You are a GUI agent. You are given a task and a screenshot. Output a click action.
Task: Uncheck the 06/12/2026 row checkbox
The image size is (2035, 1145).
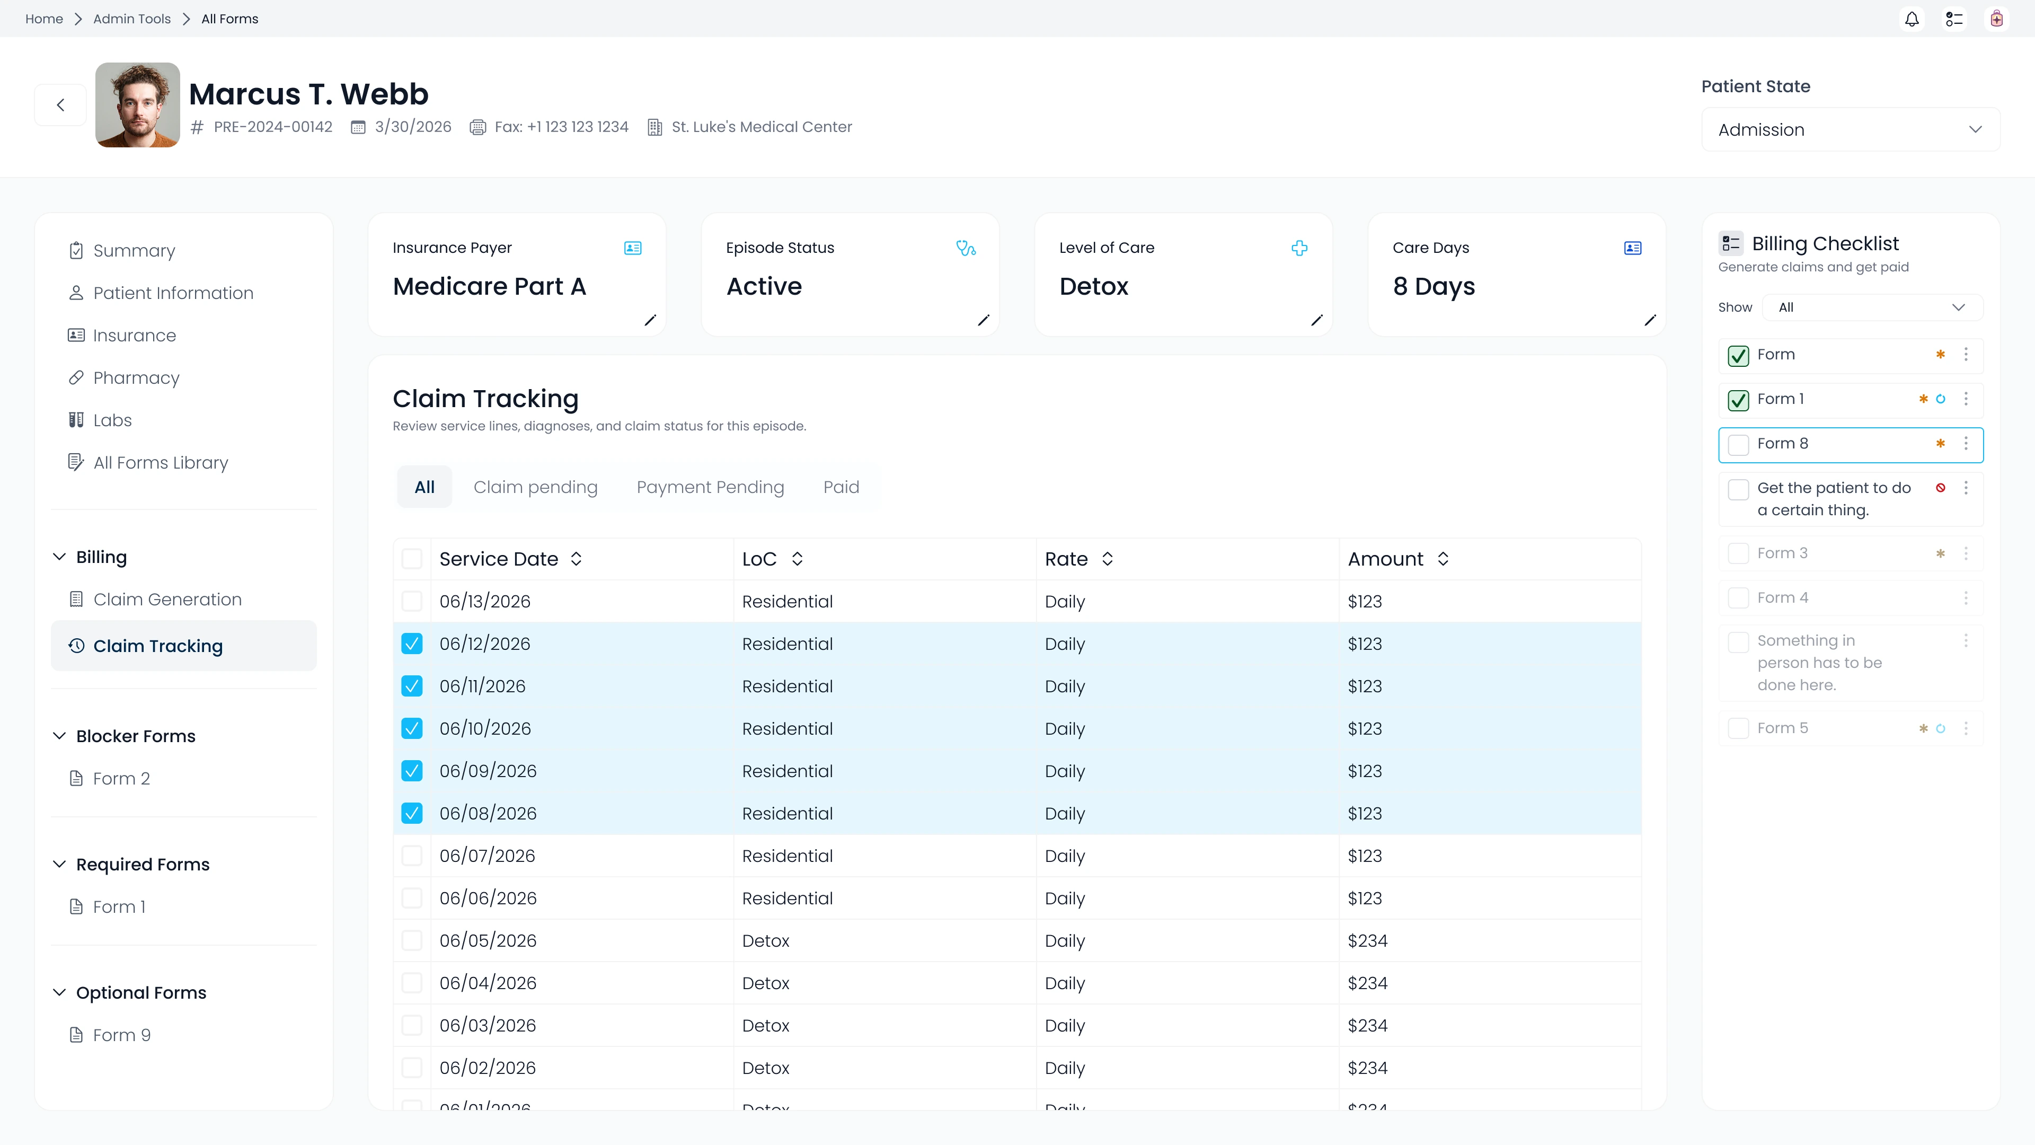(x=412, y=644)
